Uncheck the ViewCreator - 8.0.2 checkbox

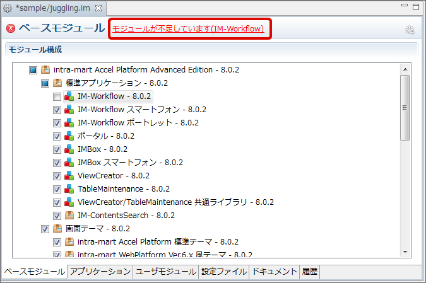point(57,176)
